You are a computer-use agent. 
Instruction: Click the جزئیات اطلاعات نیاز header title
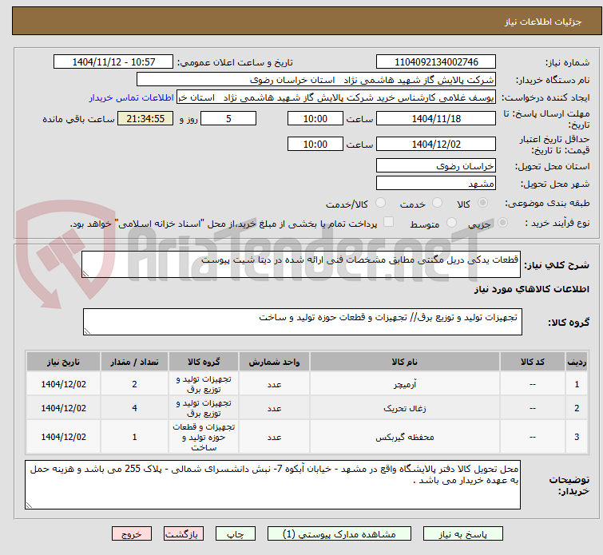click(542, 22)
